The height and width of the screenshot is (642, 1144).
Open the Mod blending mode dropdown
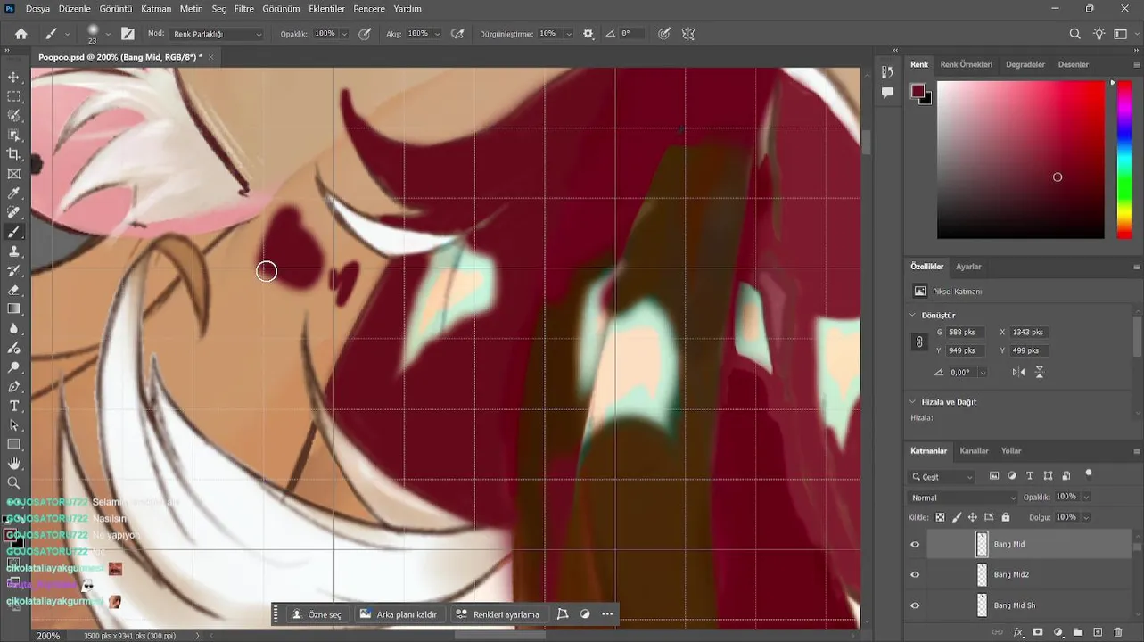218,34
